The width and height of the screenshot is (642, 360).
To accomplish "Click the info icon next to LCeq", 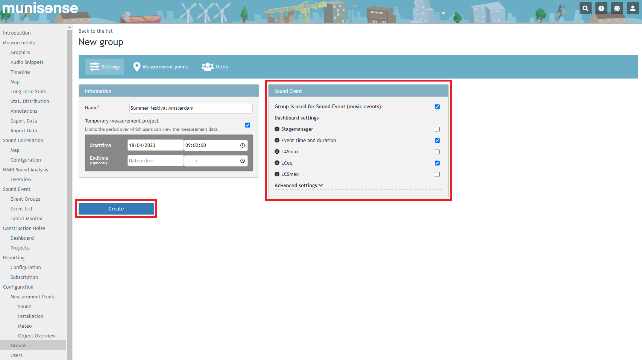I will coord(277,163).
